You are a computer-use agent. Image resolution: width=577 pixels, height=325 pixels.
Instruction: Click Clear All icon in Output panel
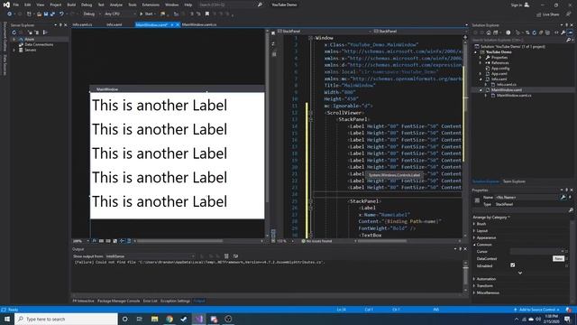click(x=226, y=256)
